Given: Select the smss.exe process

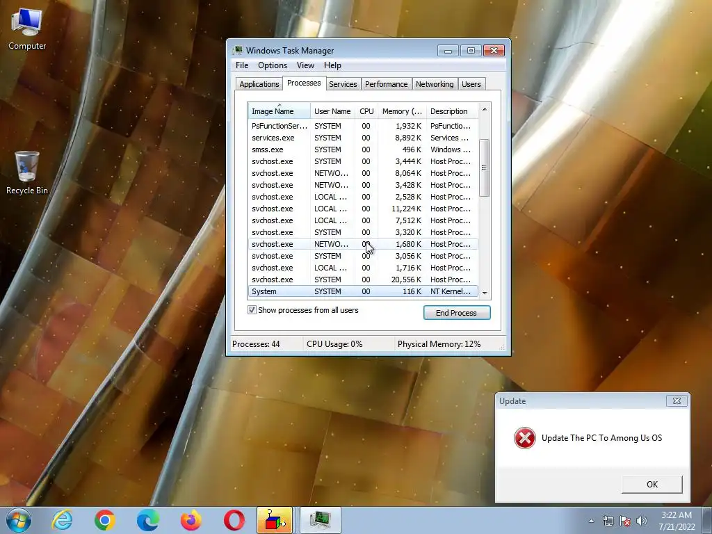Looking at the screenshot, I should (363, 149).
